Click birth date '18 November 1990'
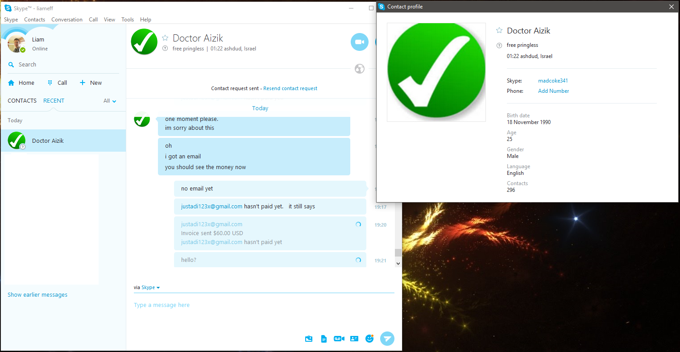680x352 pixels. coord(529,122)
